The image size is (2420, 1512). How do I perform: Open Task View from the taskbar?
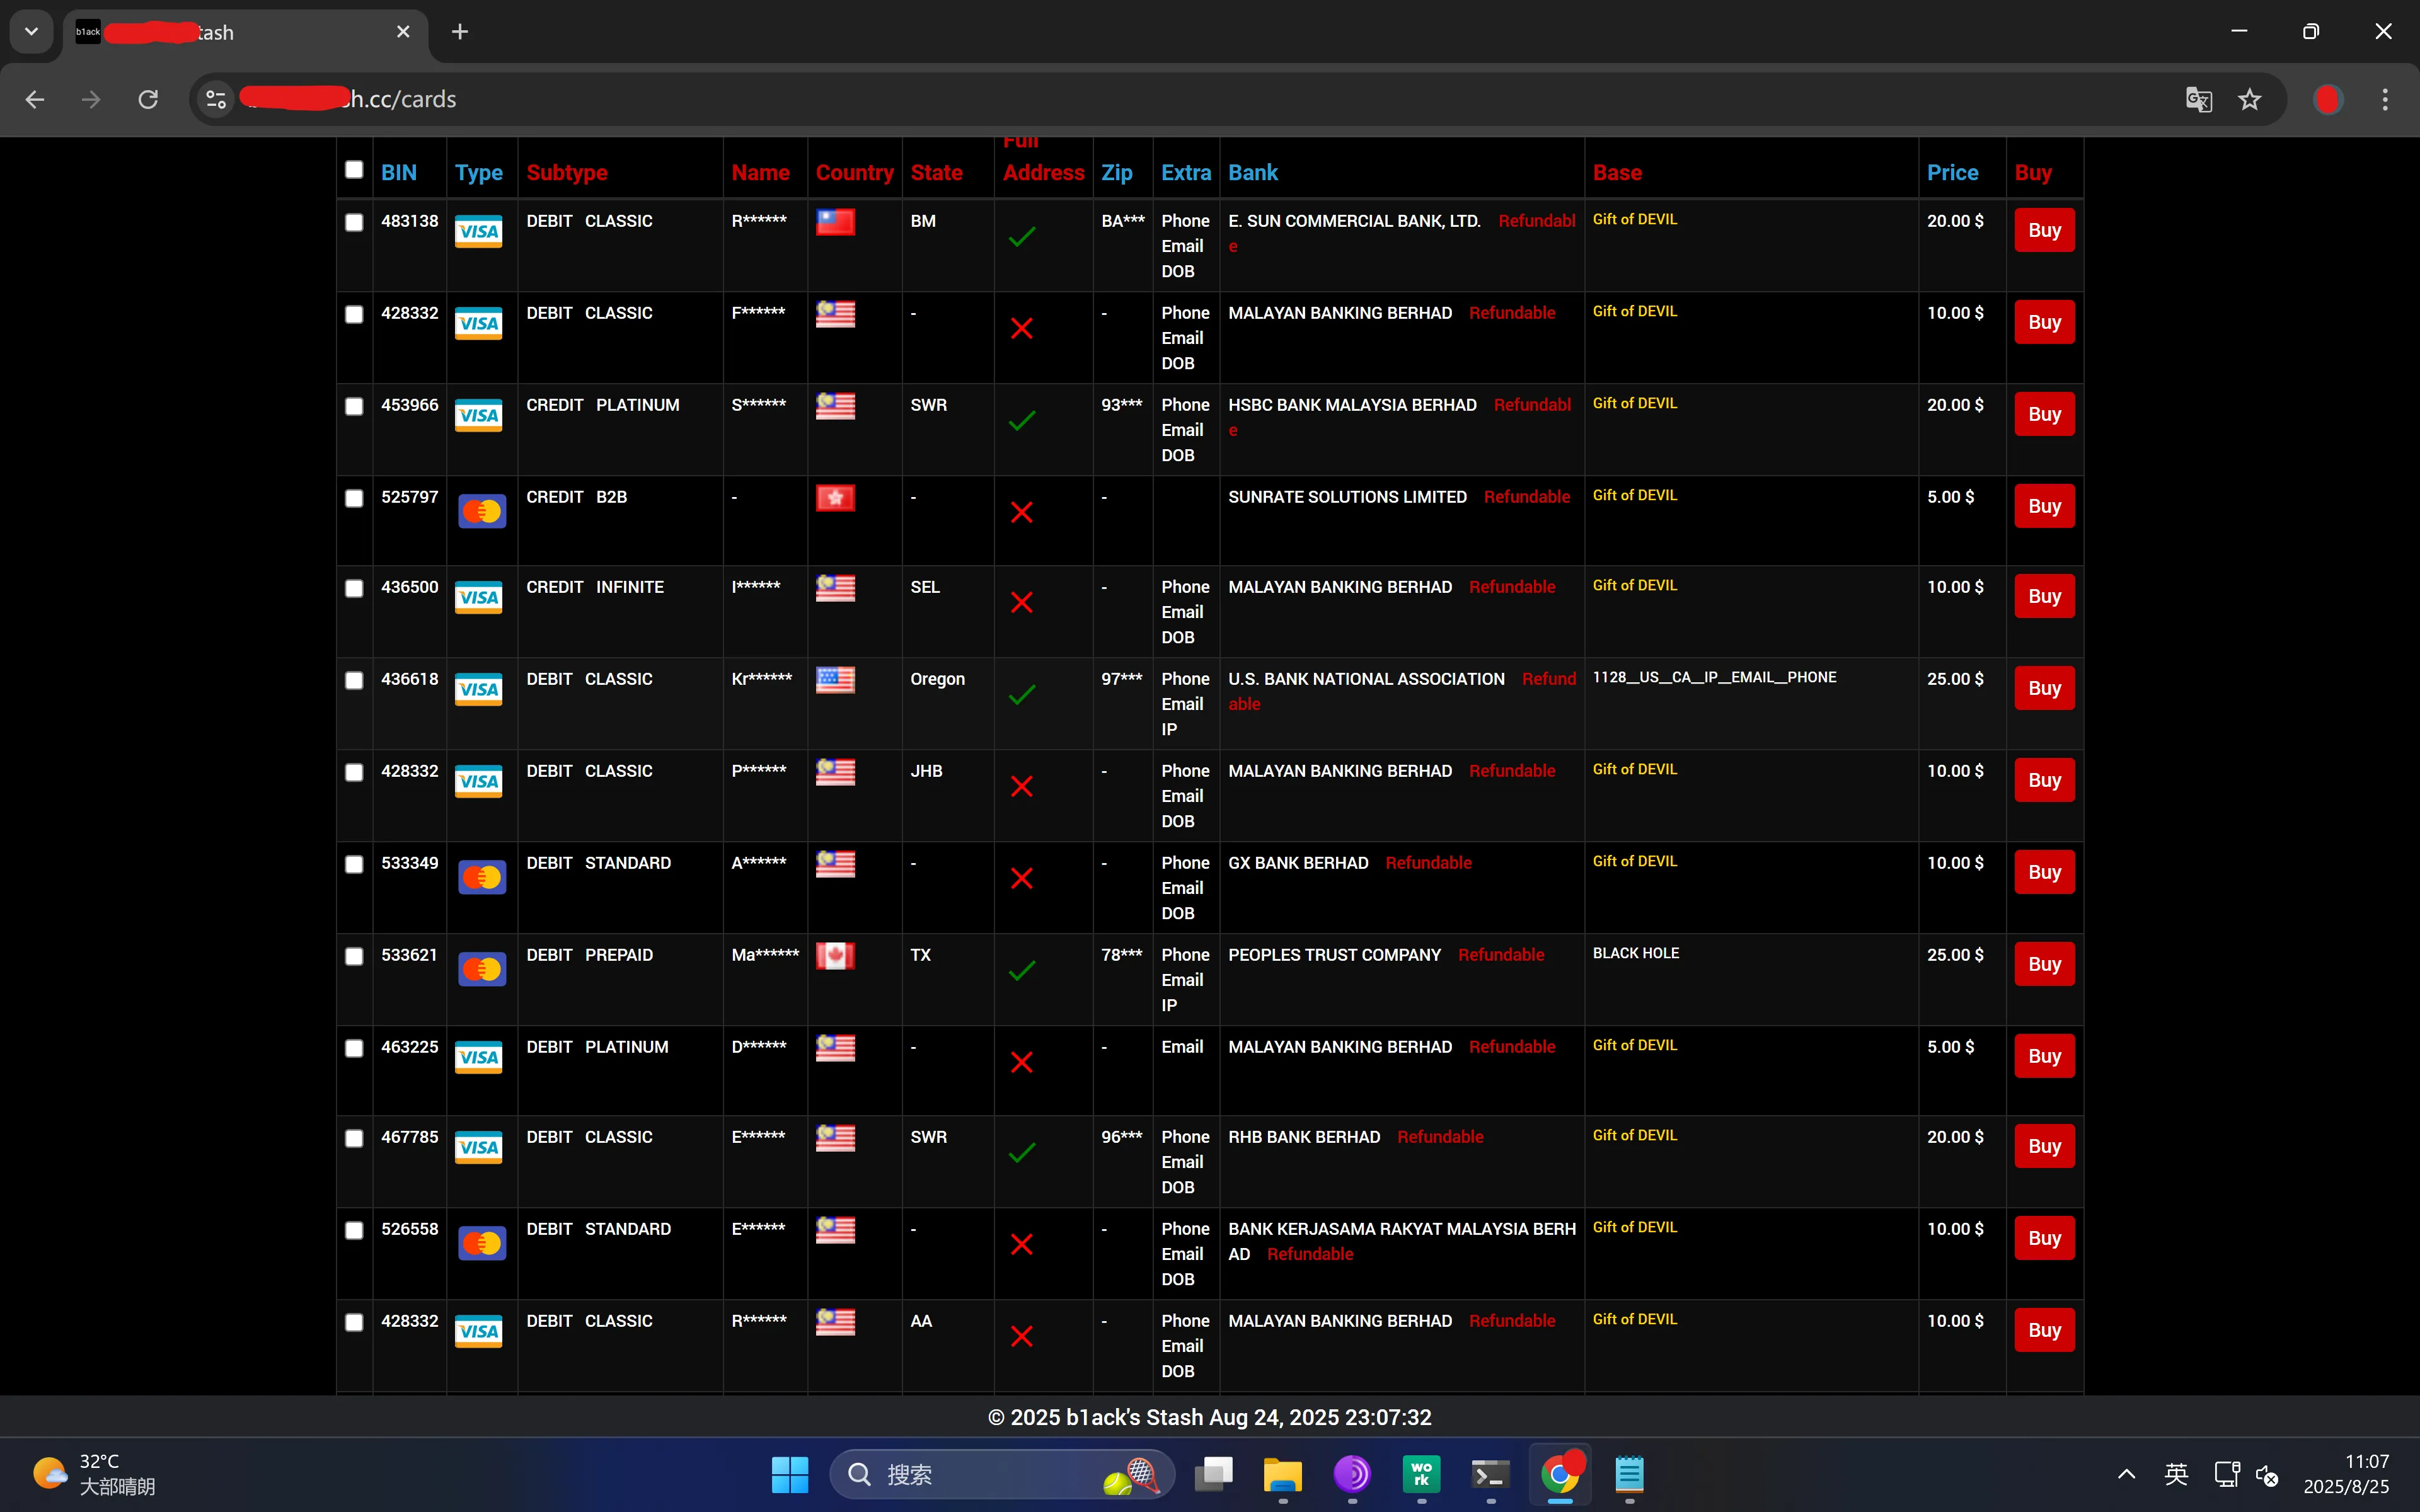click(x=1214, y=1474)
